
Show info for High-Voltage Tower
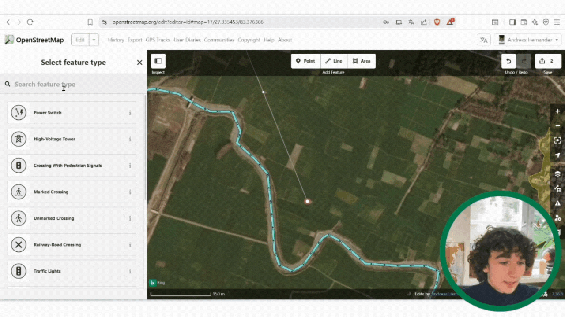pyautogui.click(x=130, y=139)
